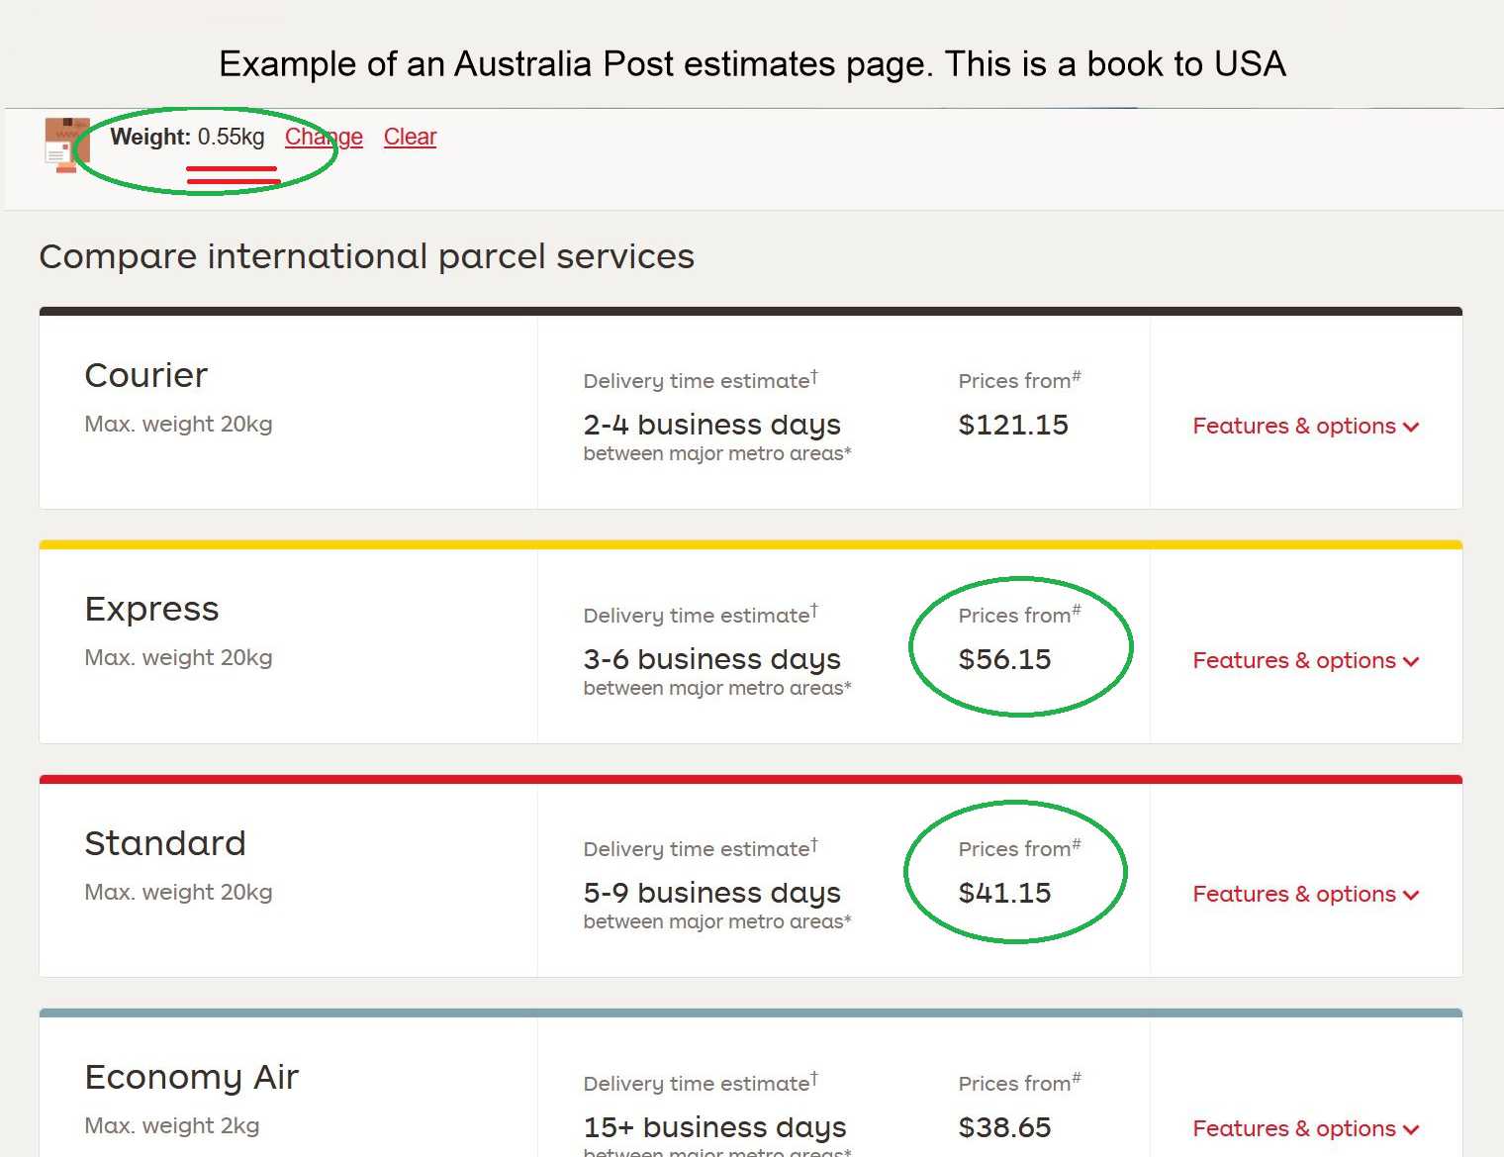Click the chevron arrow in Courier row
The height and width of the screenshot is (1157, 1504).
tap(1411, 428)
